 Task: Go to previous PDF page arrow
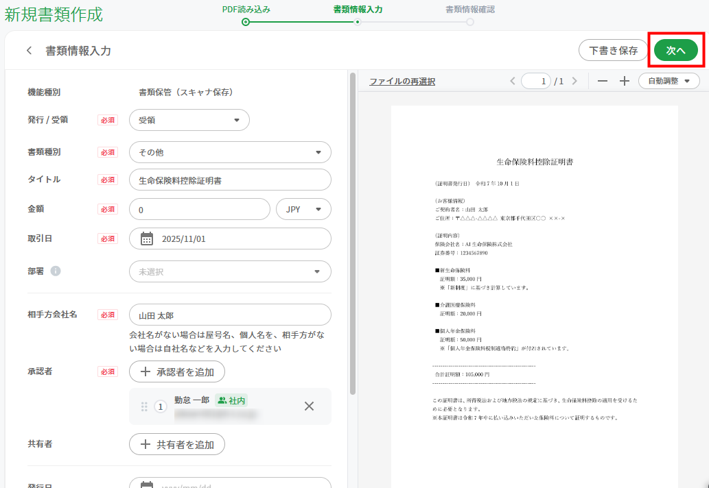click(512, 81)
